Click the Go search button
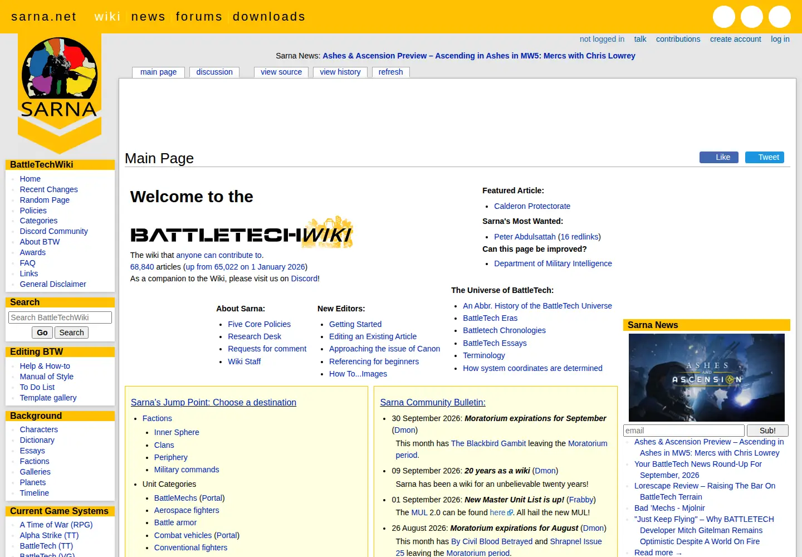The width and height of the screenshot is (802, 557). (42, 333)
